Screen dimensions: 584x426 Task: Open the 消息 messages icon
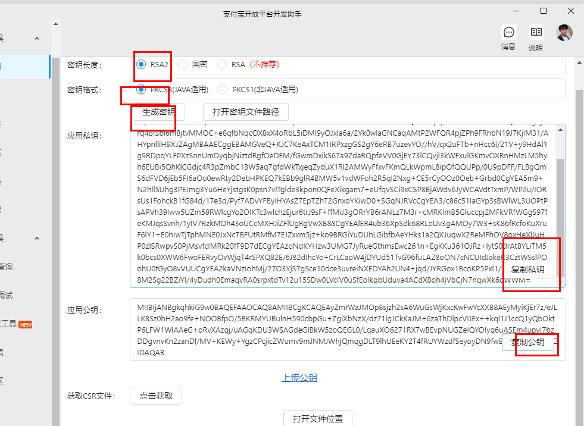point(508,37)
